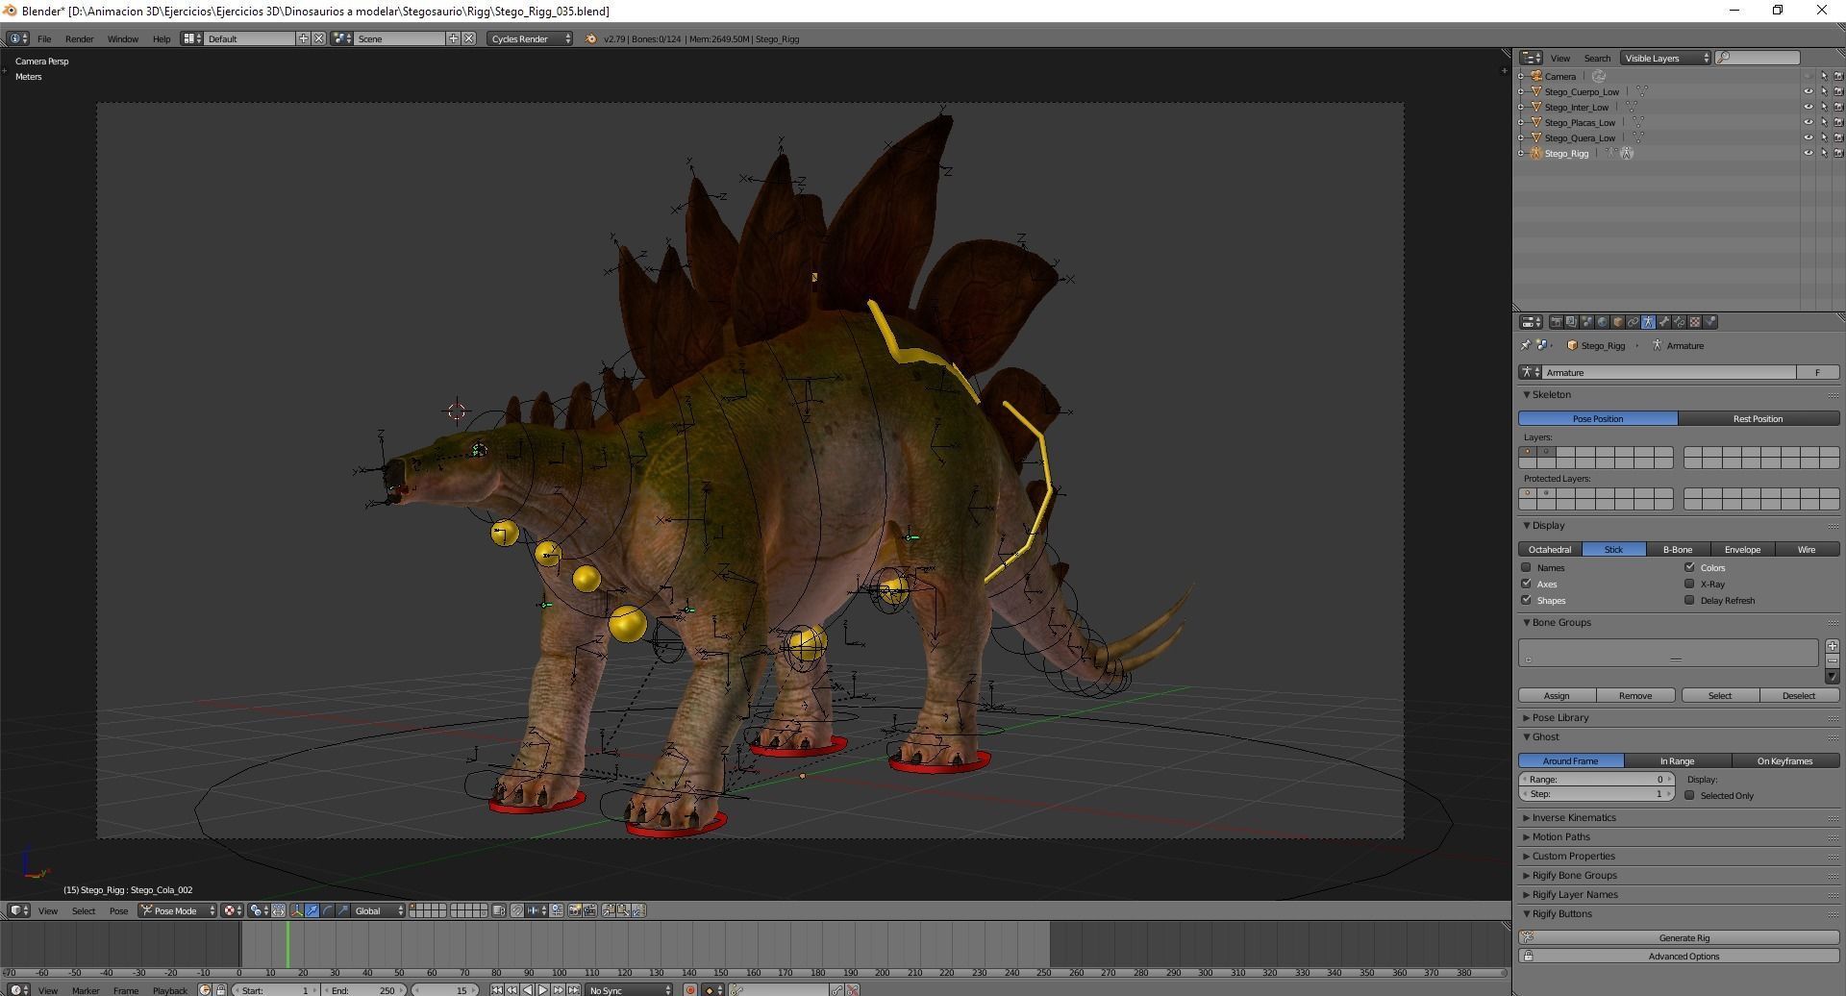Toggle automatic keyframe record button
The image size is (1846, 996).
(x=689, y=990)
